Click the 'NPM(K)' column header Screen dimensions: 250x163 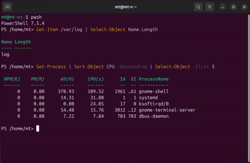12,79
